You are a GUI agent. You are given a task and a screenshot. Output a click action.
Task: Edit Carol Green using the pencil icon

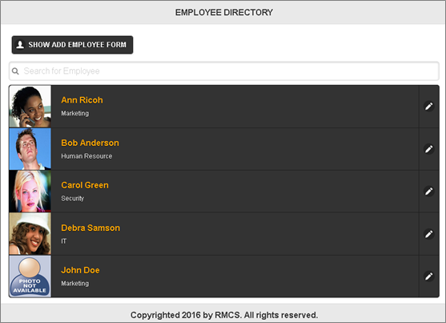click(429, 191)
